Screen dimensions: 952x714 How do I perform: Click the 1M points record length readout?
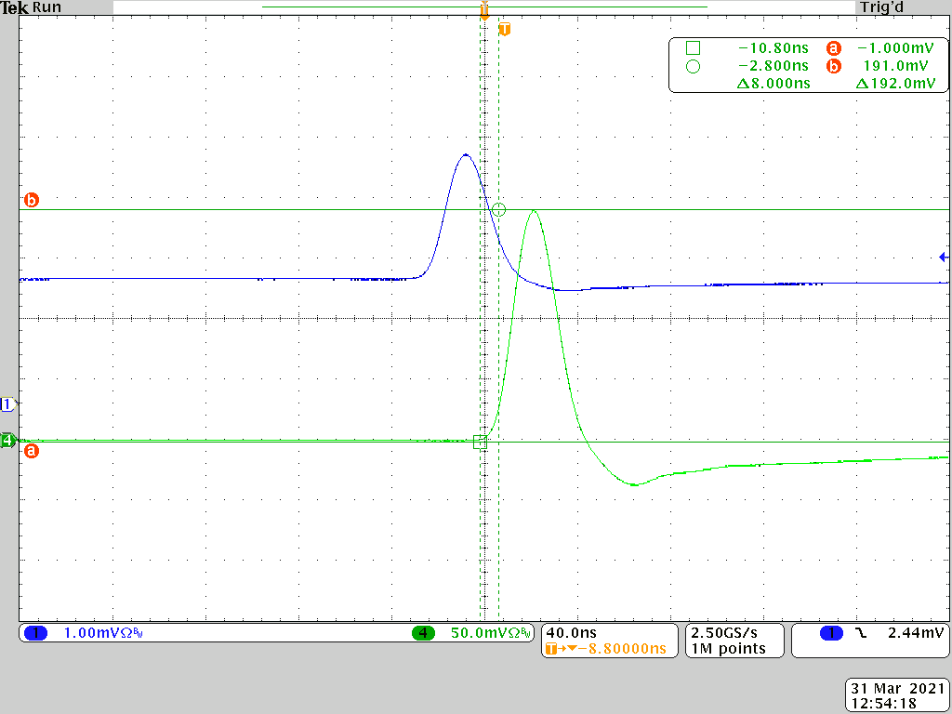pos(729,648)
